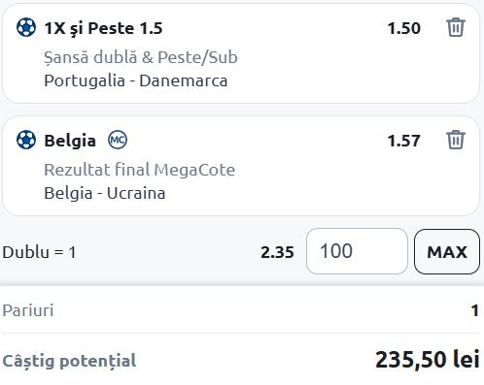Open the Belgia - Ucraina match

point(105,193)
